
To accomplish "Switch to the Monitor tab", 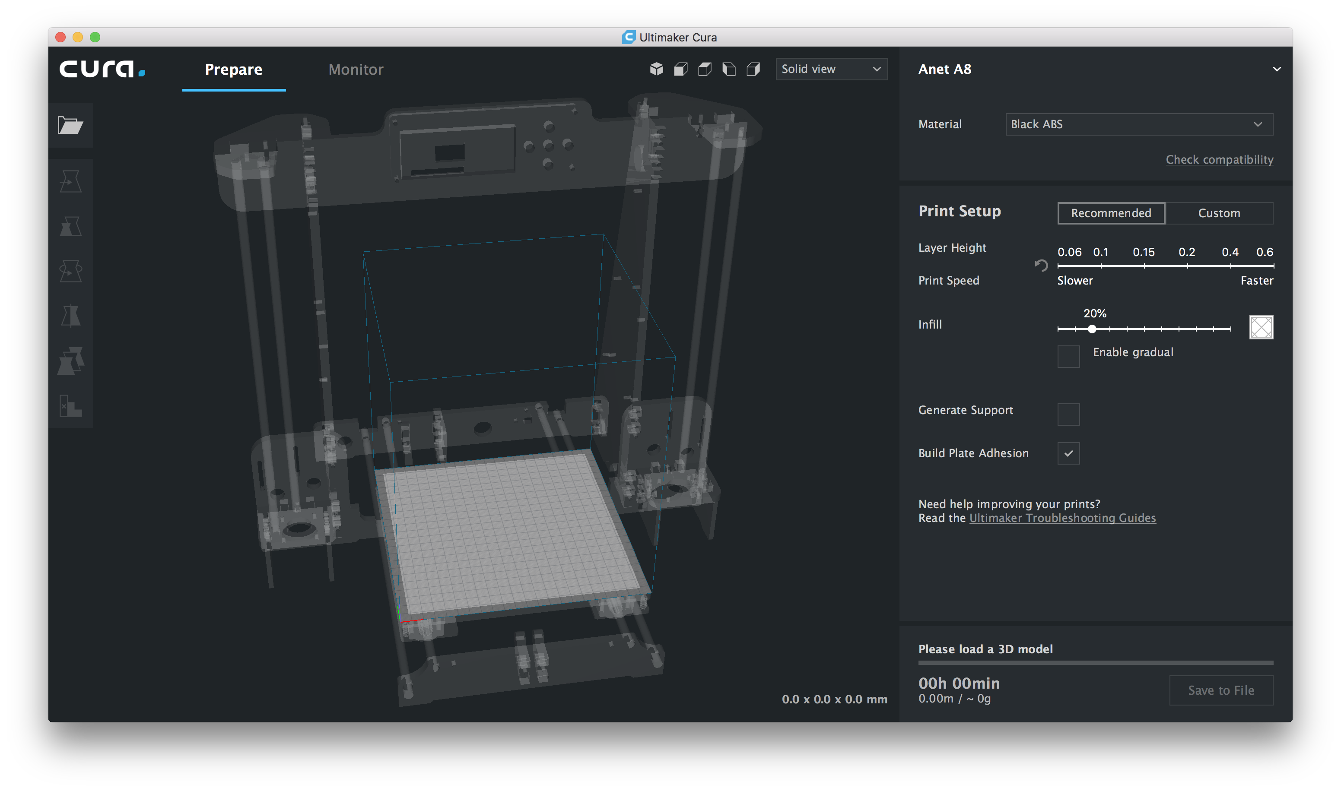I will click(356, 69).
